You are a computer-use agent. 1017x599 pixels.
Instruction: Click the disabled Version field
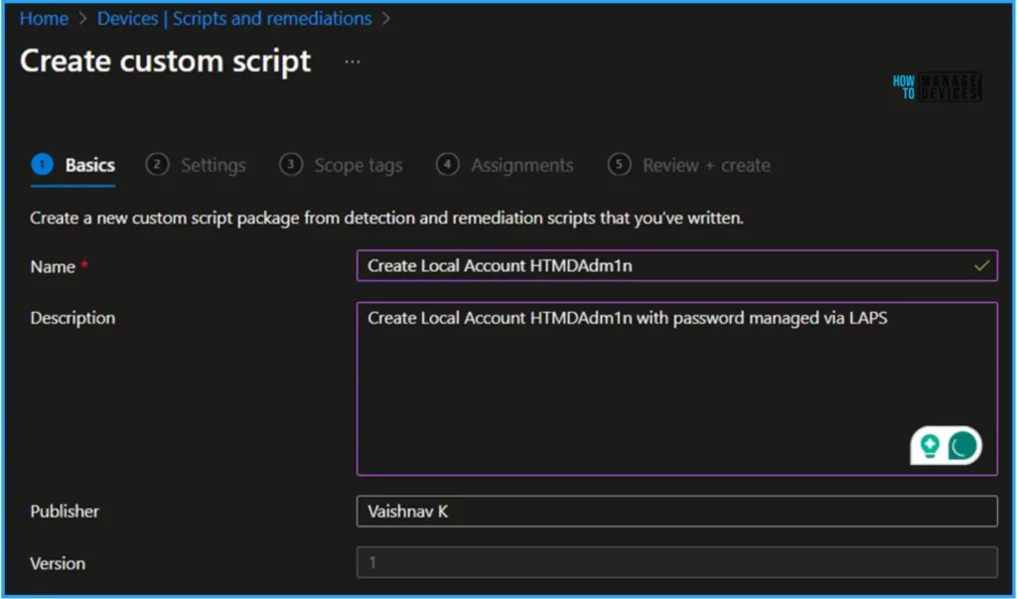click(676, 562)
